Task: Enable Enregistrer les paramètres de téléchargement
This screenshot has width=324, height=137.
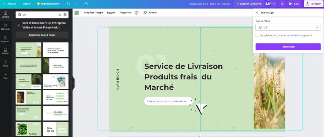Action: pyautogui.click(x=257, y=35)
